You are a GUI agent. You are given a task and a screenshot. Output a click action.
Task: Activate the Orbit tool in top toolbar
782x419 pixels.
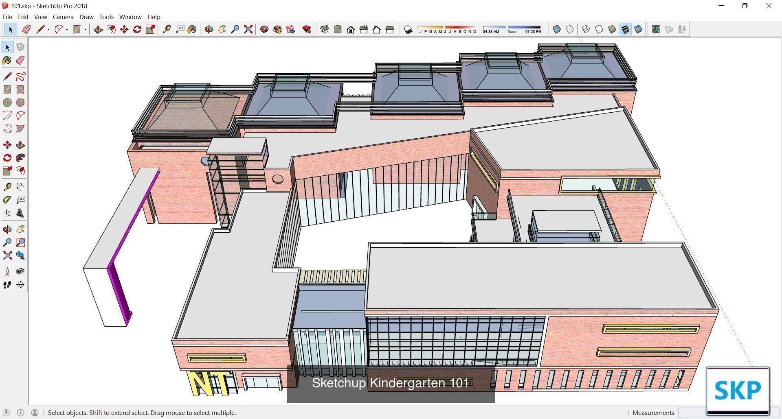tap(209, 29)
